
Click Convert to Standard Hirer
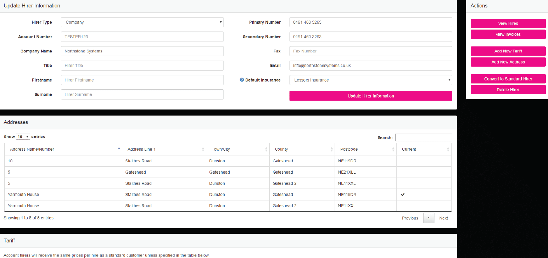pyautogui.click(x=508, y=79)
